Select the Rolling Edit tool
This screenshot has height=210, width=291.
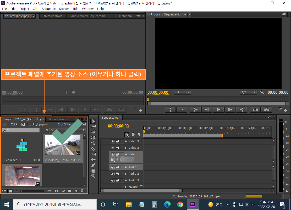pyautogui.click(x=93, y=138)
